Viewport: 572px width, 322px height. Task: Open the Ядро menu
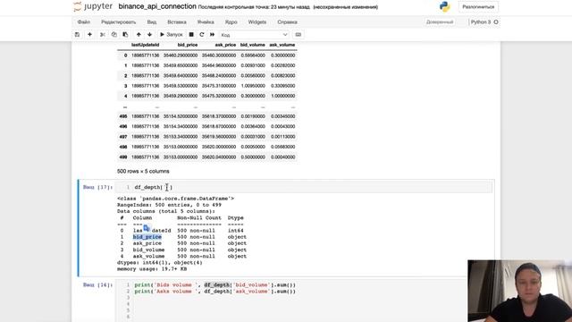[x=231, y=21]
